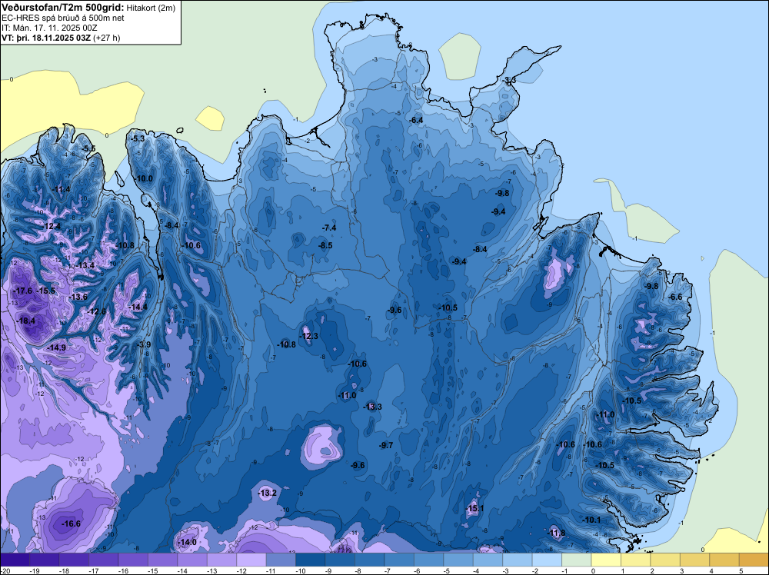Screen dimensions: 769x575
Task: Click the -8.5 temperature value
Action: [325, 245]
